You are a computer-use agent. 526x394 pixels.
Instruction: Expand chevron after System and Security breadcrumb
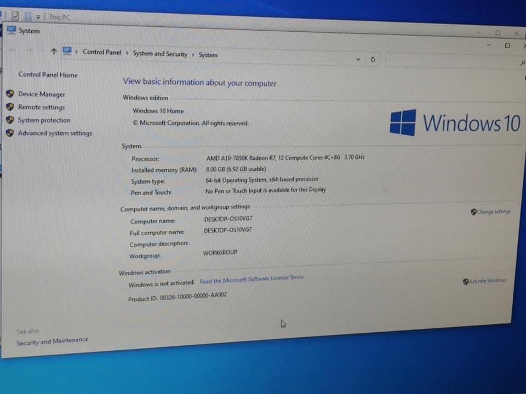pos(193,55)
